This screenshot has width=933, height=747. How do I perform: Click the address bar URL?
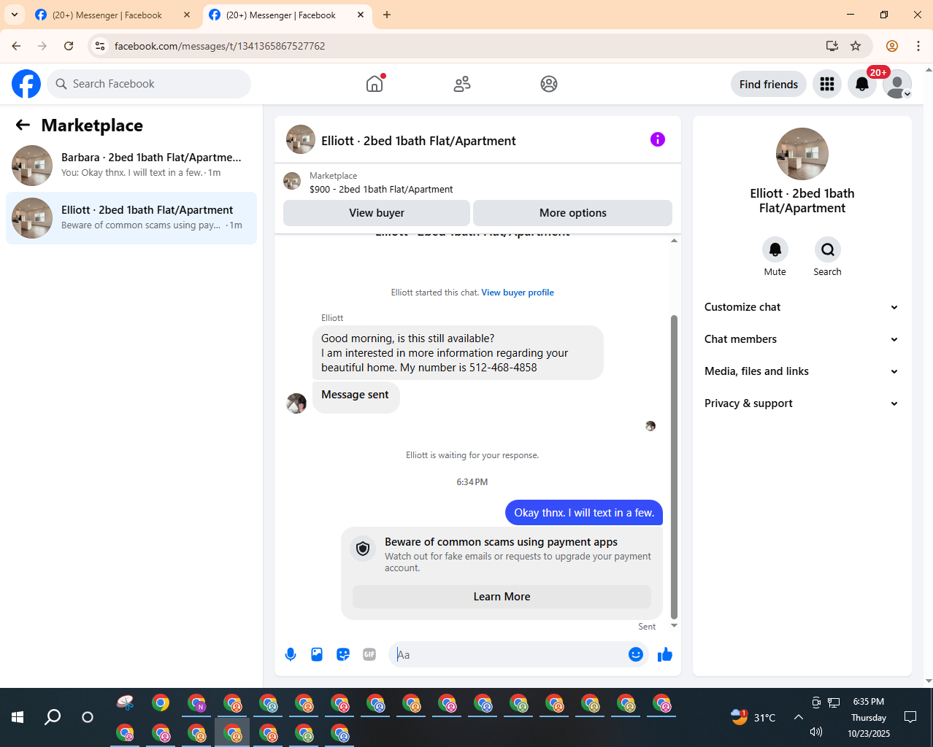click(220, 46)
